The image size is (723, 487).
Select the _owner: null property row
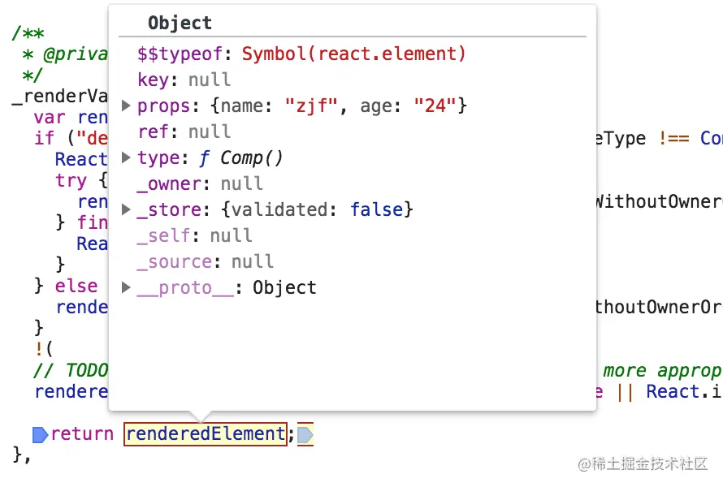pos(200,183)
